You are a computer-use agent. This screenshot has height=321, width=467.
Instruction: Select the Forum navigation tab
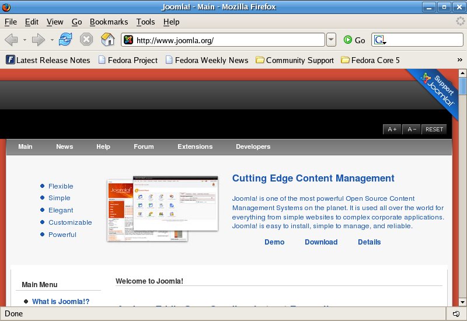144,146
